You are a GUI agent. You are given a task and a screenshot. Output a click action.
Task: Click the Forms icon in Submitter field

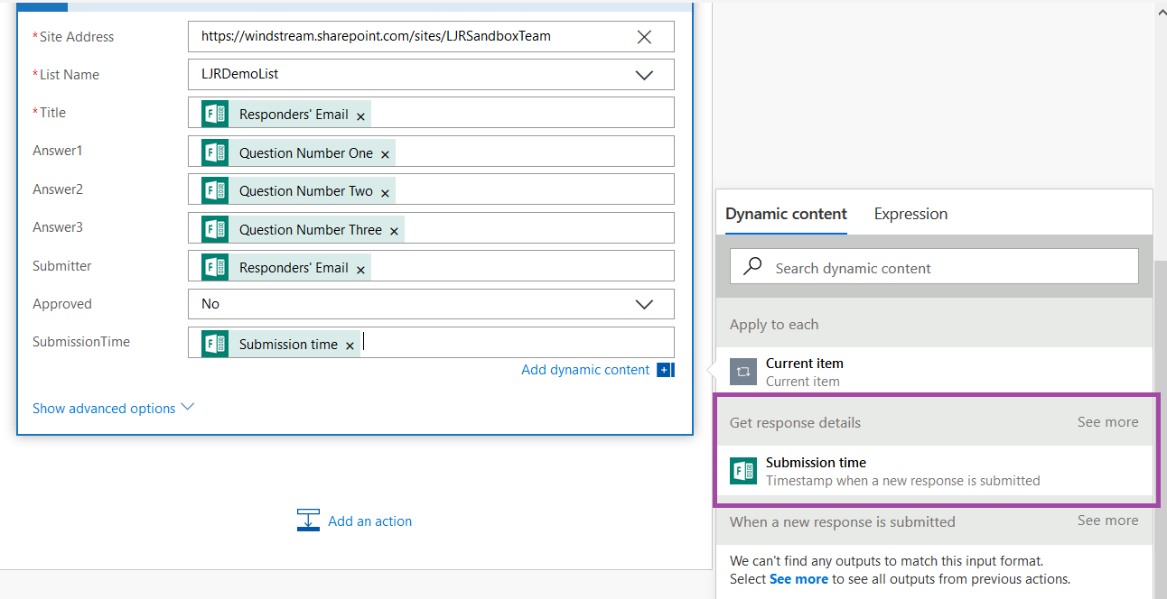pos(215,267)
